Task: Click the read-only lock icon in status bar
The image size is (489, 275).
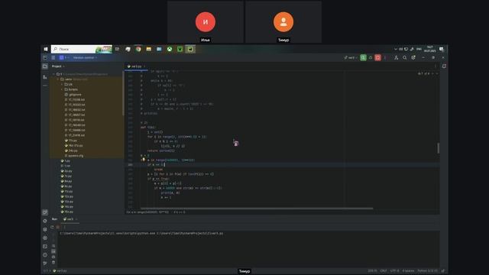Action: tap(443, 270)
